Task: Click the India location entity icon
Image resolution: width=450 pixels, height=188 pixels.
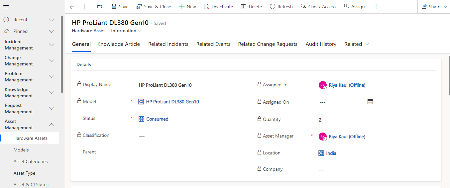Action: click(x=321, y=153)
